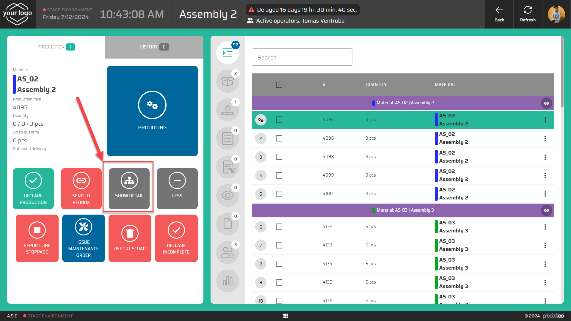Open three-dot menu for row 4095
Image resolution: width=571 pixels, height=321 pixels.
(x=545, y=120)
